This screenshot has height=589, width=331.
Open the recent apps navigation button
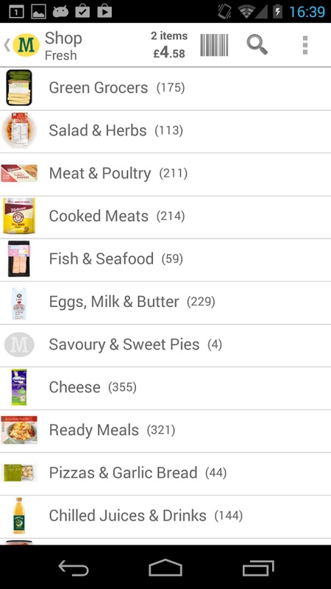point(258,568)
